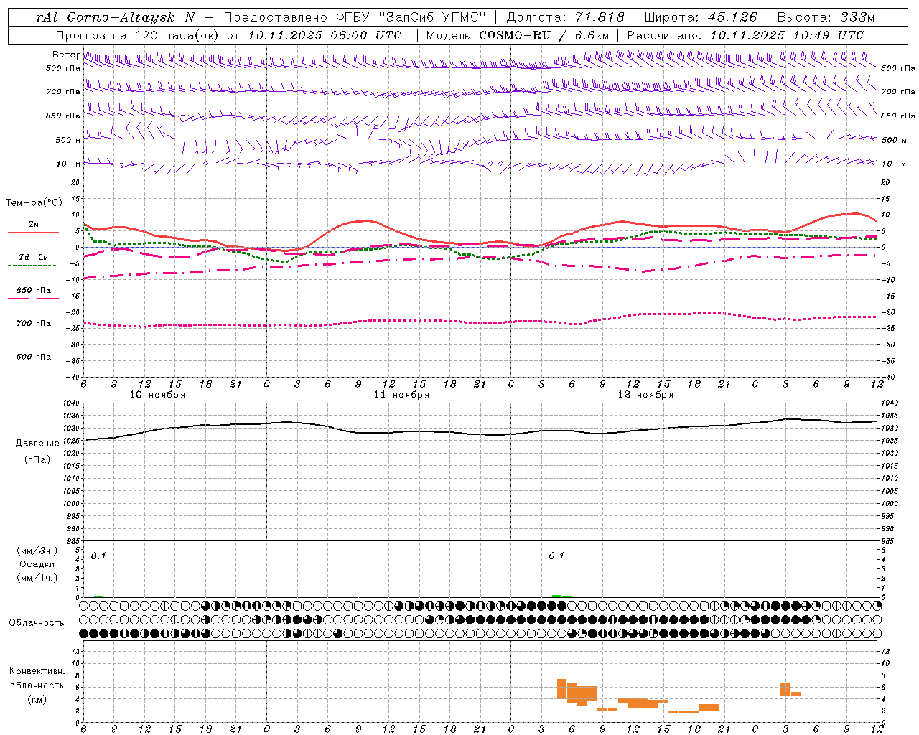The width and height of the screenshot is (919, 735).
Task: Click the computed time Рассчитано: 10.11.2025 10:49 UTC
Action: pyautogui.click(x=745, y=35)
